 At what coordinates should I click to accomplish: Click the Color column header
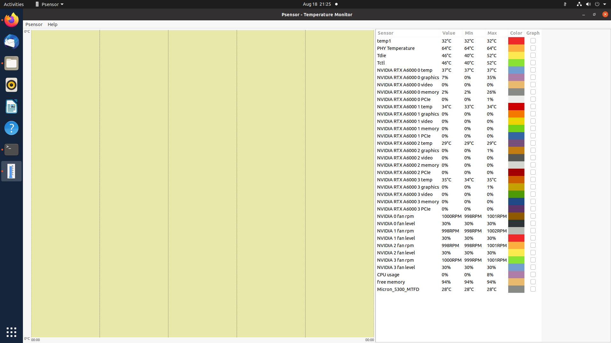click(516, 33)
